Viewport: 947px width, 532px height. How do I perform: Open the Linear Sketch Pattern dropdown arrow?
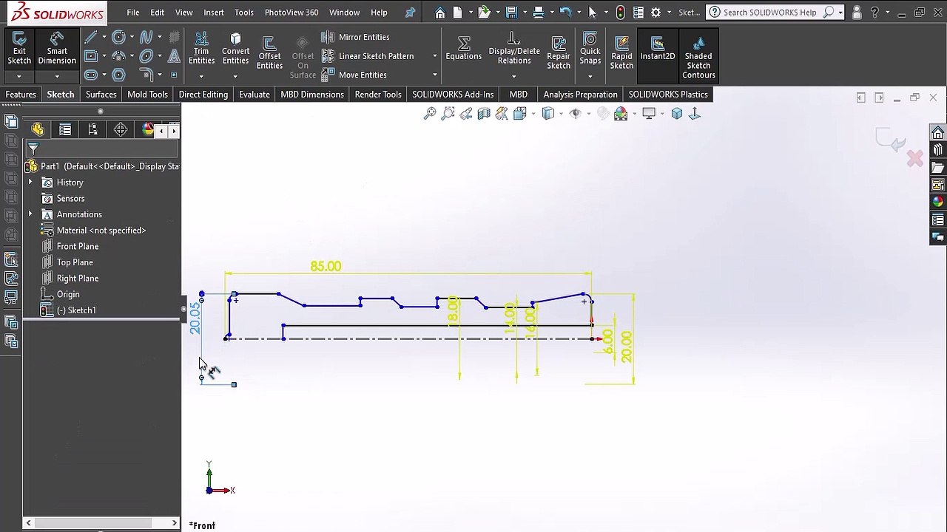click(434, 56)
